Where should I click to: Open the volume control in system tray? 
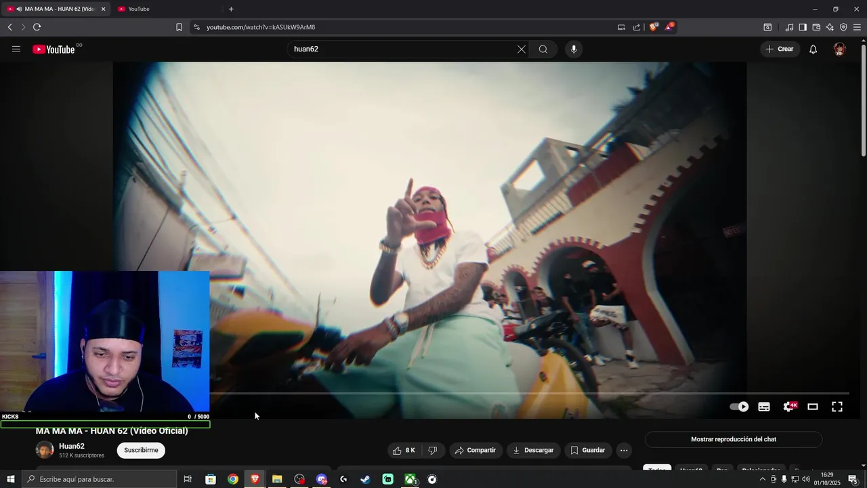click(806, 479)
